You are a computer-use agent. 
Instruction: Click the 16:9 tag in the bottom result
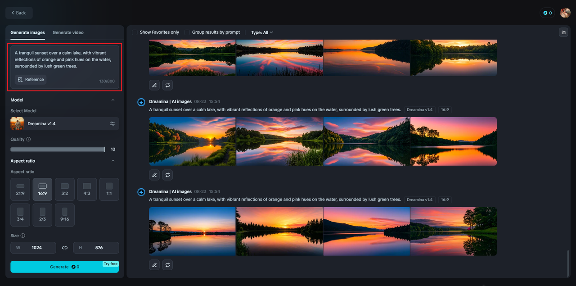445,200
